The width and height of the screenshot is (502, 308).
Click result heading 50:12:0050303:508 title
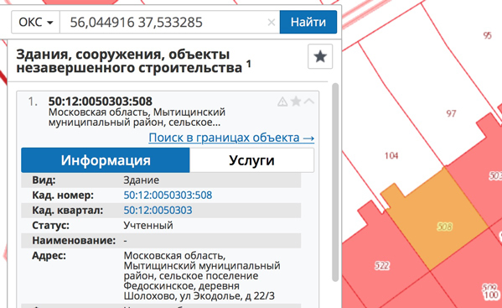[x=101, y=102]
